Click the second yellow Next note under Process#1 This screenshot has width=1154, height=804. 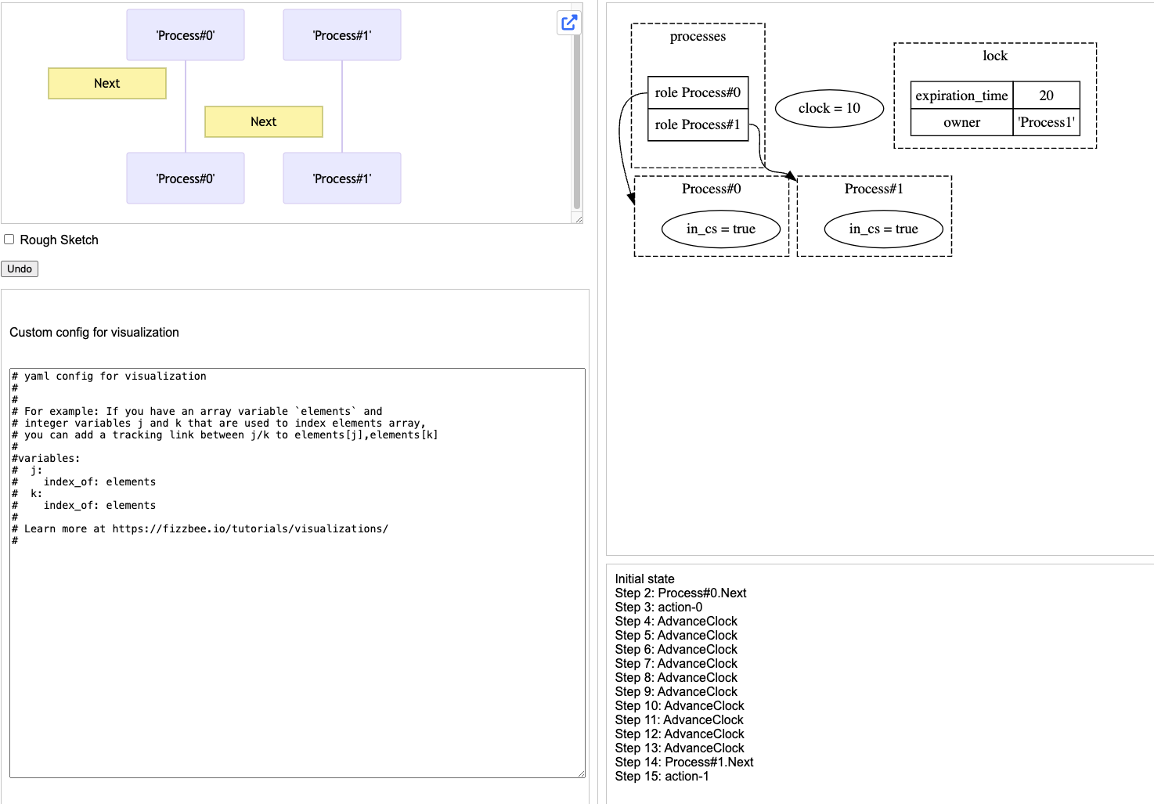pyautogui.click(x=264, y=122)
